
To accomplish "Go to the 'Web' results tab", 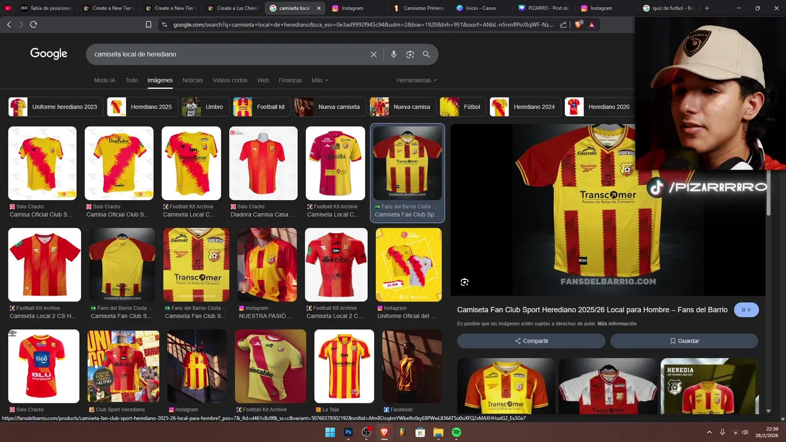I will (x=263, y=80).
